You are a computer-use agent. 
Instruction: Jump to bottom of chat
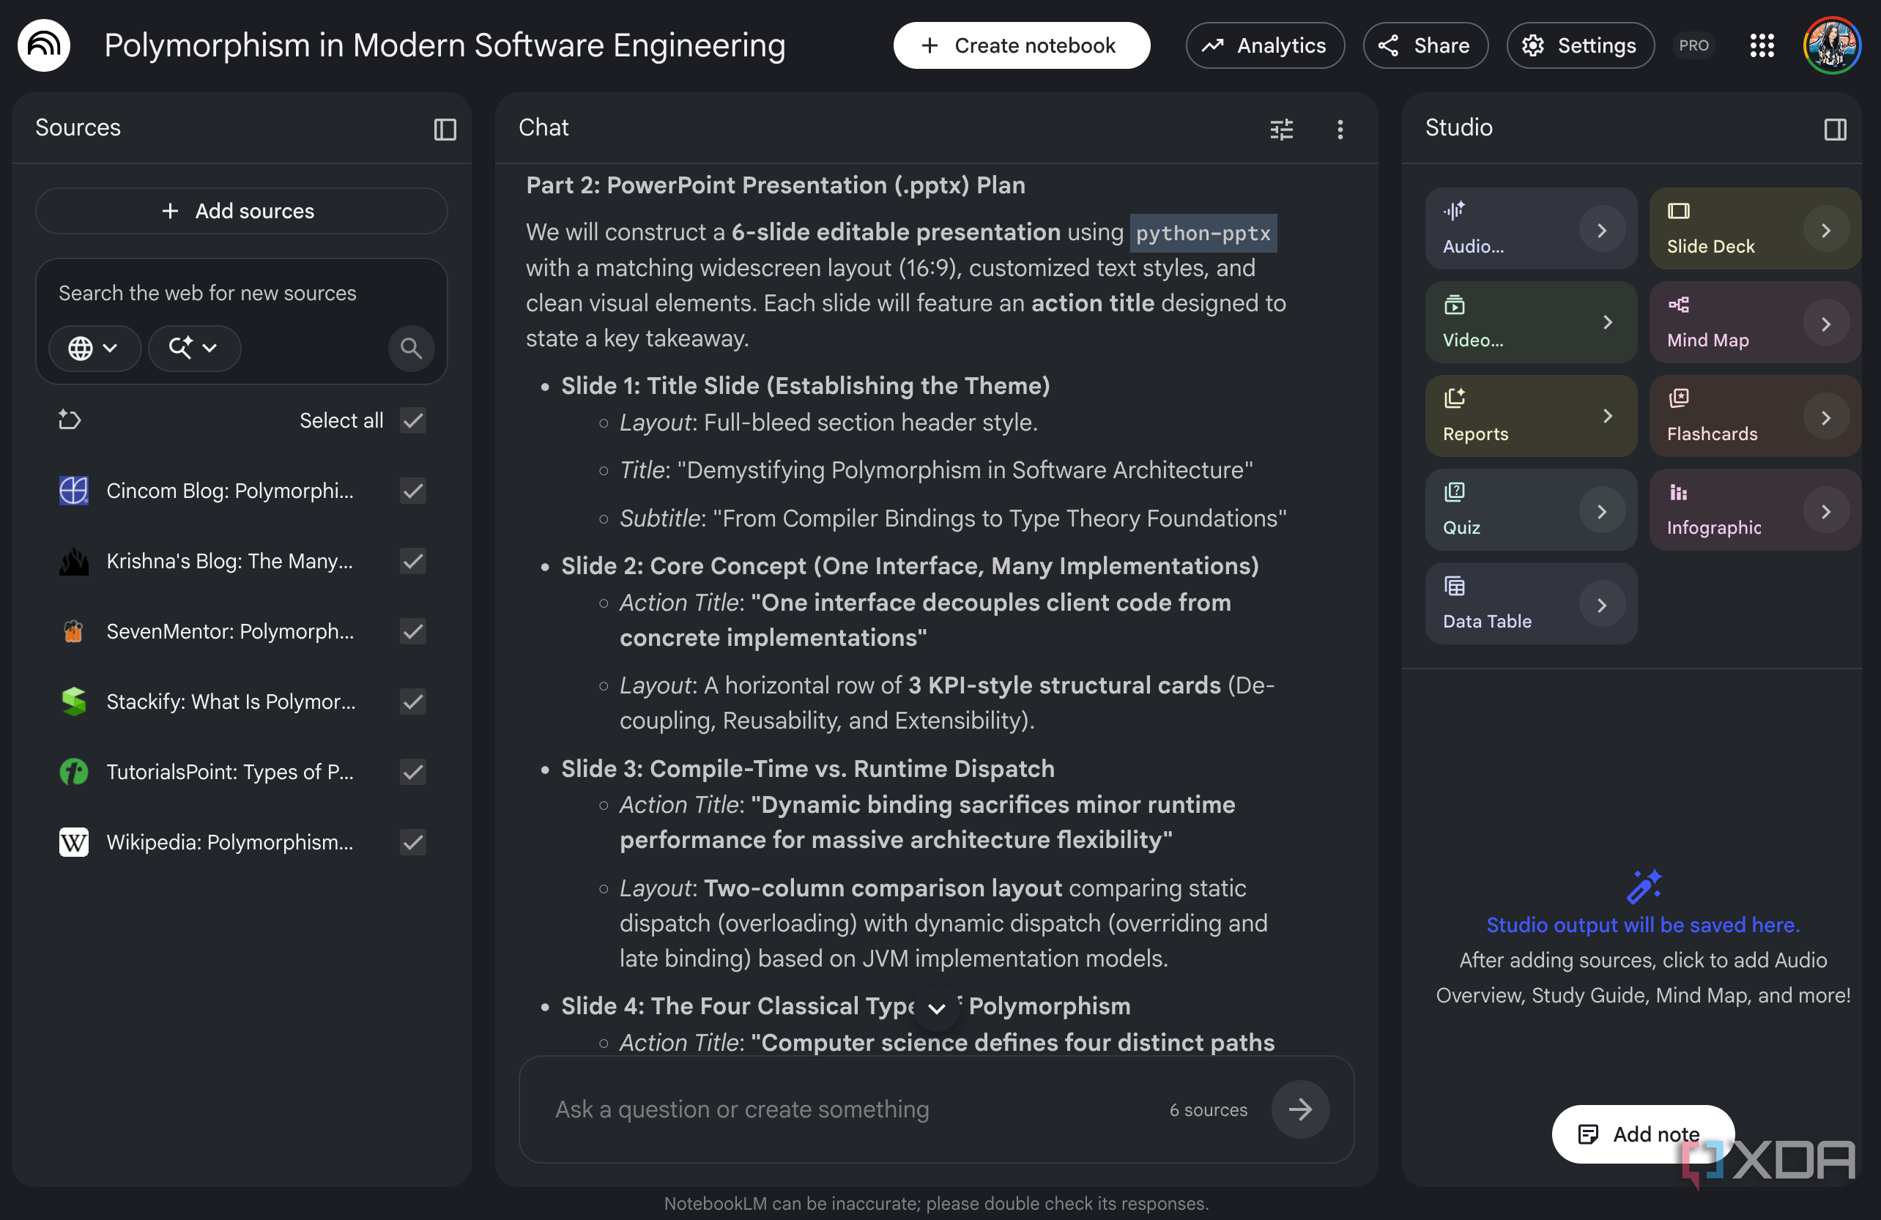point(937,1008)
